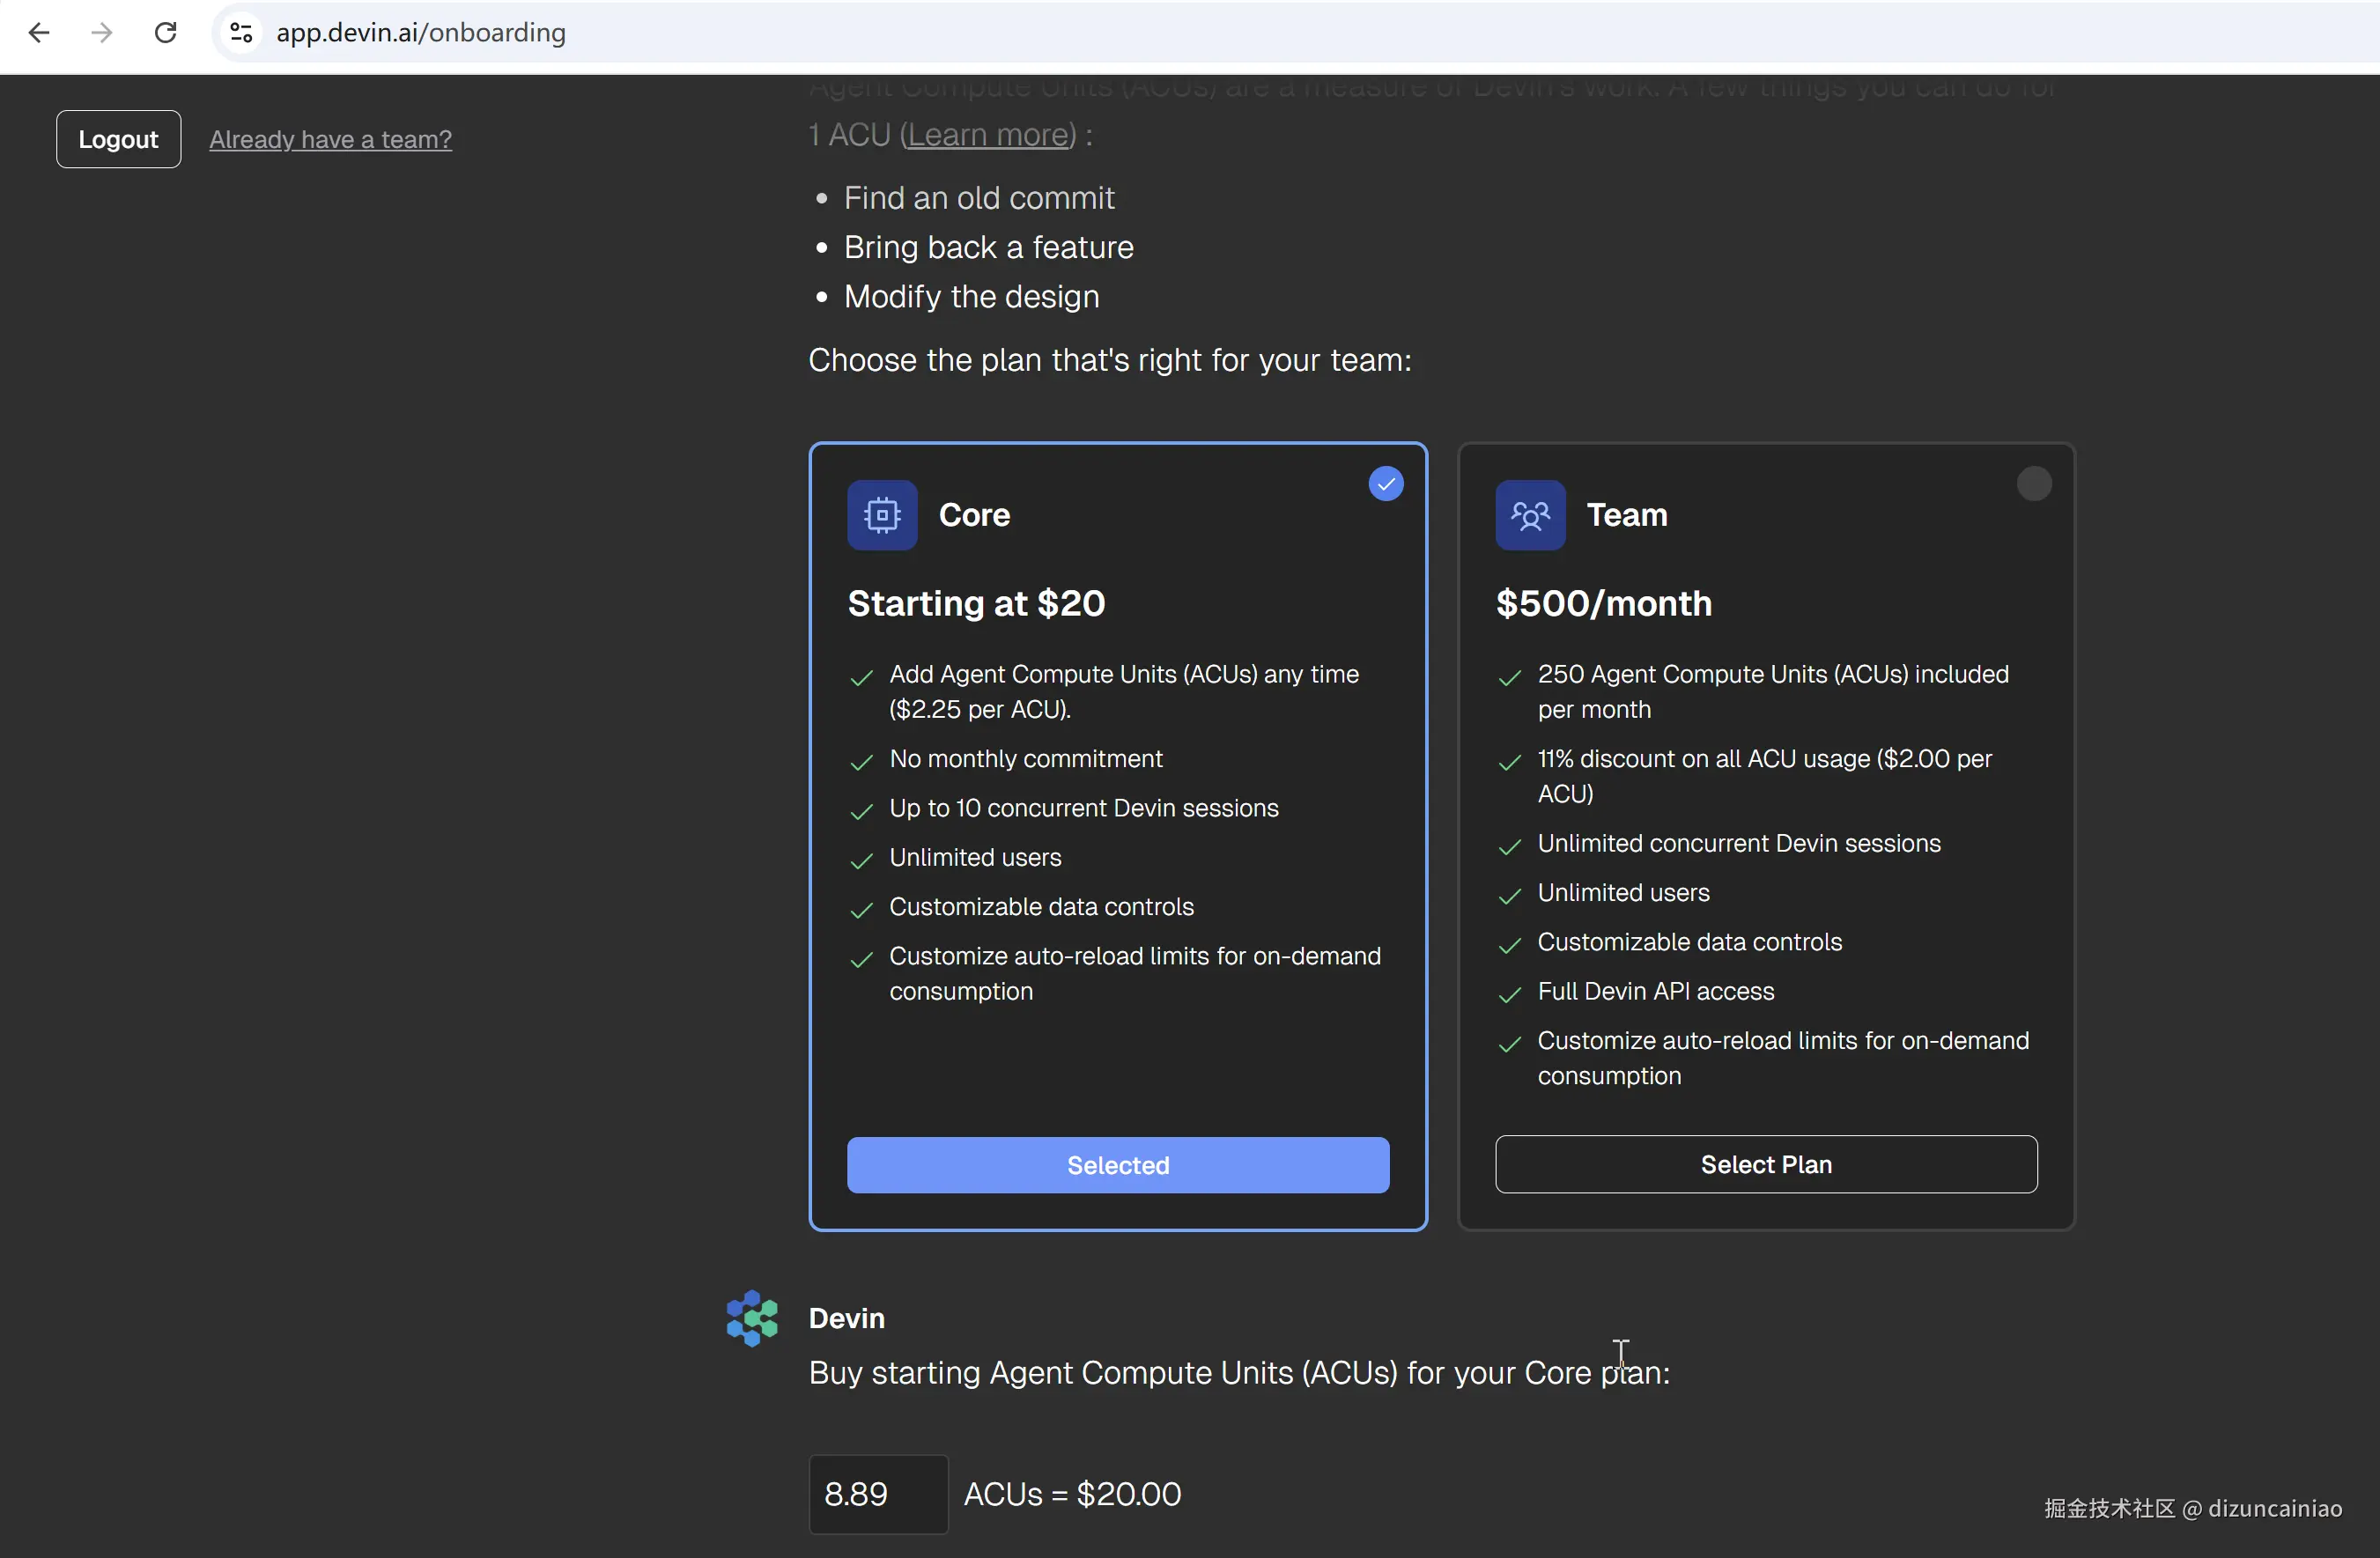The image size is (2380, 1558).
Task: Select the Team plan radio circle
Action: click(x=2033, y=484)
